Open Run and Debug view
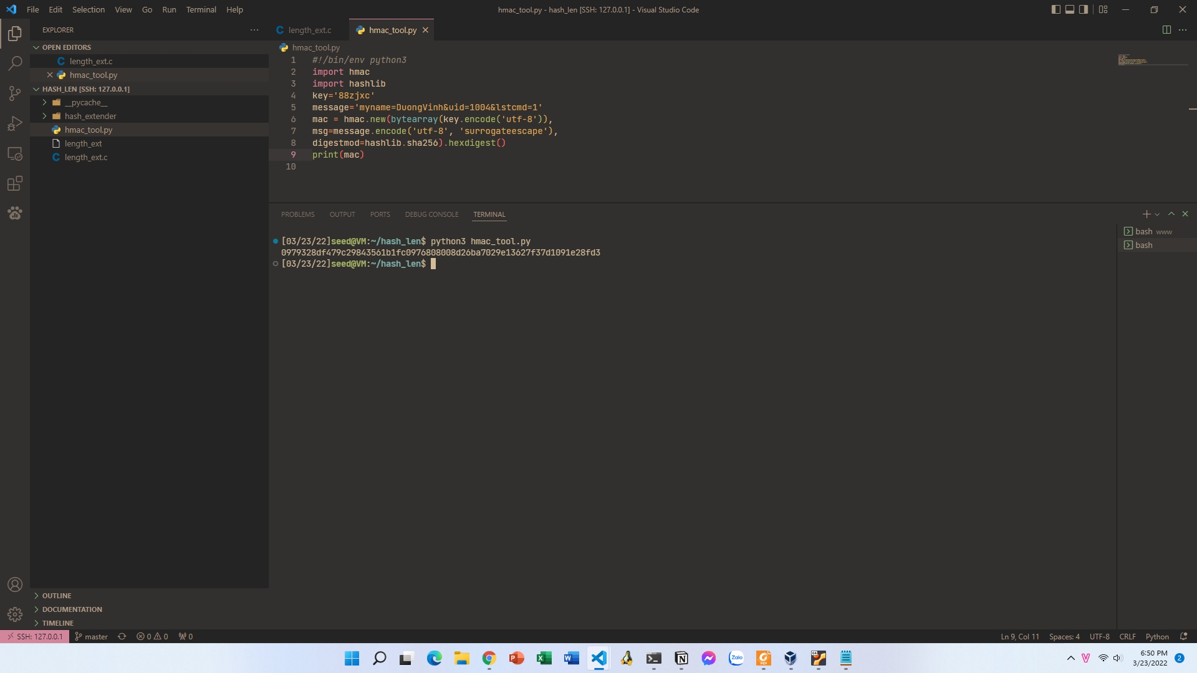Viewport: 1197px width, 673px height. tap(15, 123)
